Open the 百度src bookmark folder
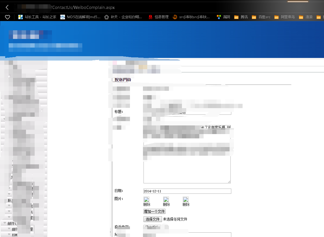 pos(261,17)
